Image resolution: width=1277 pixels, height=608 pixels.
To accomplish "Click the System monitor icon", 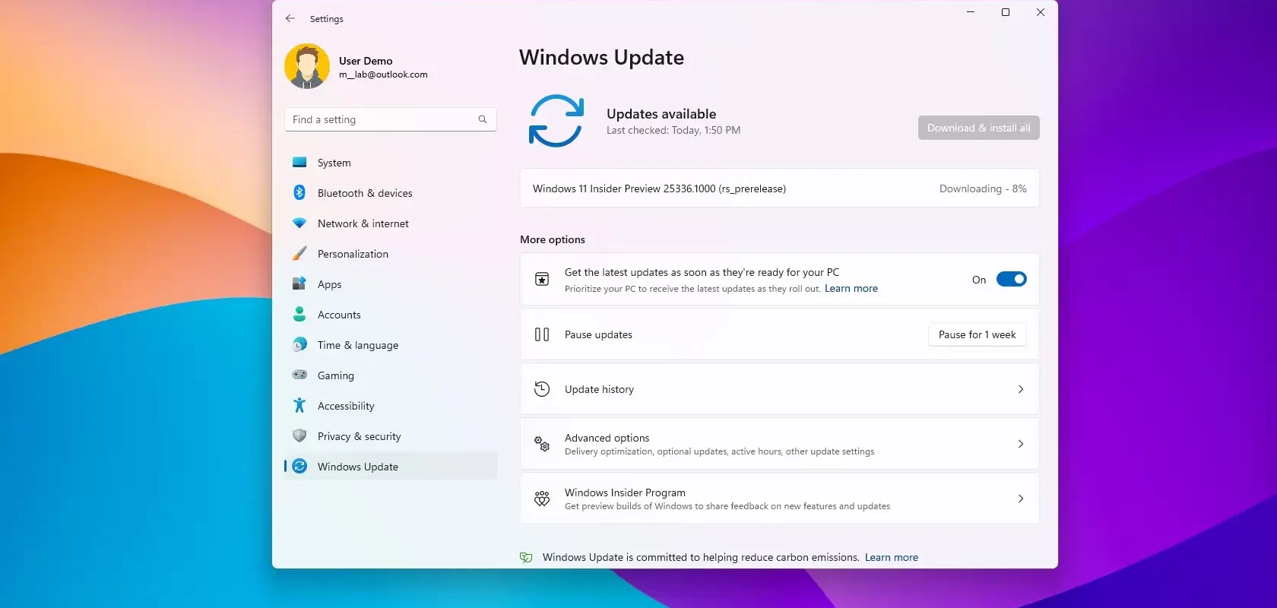I will 299,163.
